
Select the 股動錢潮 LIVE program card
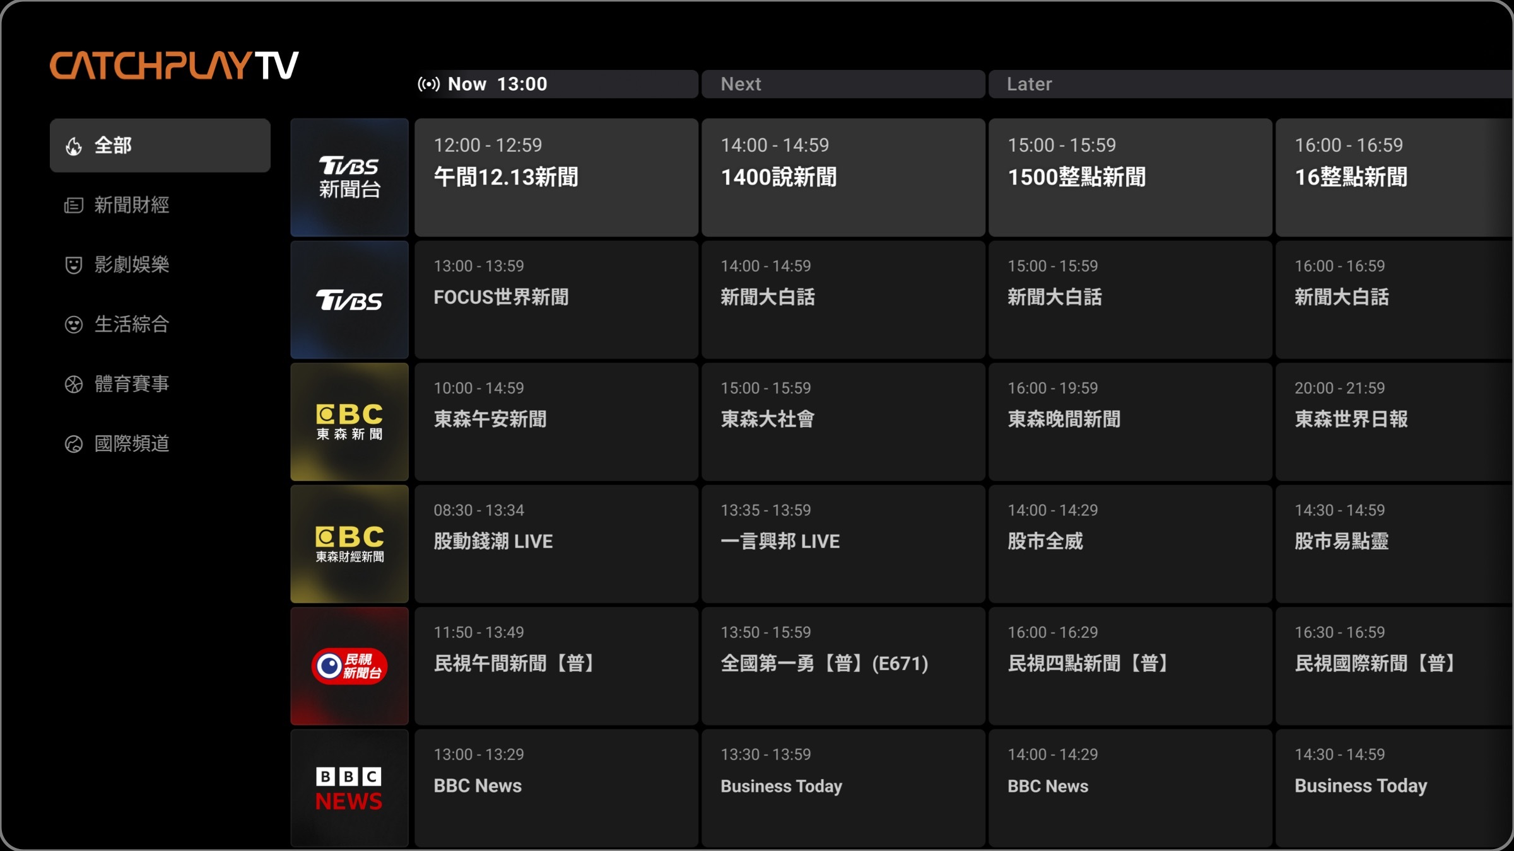coord(556,544)
